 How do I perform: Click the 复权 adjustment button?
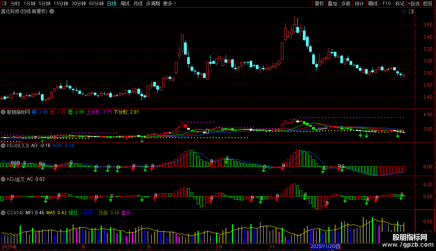(x=319, y=3)
